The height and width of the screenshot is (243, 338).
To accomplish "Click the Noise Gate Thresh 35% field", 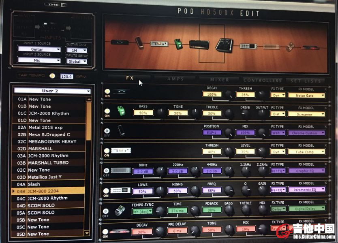I will coord(245,95).
